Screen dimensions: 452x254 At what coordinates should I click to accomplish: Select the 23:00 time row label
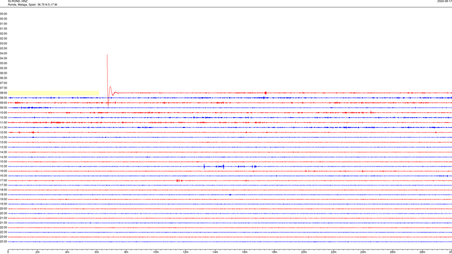pos(3,237)
